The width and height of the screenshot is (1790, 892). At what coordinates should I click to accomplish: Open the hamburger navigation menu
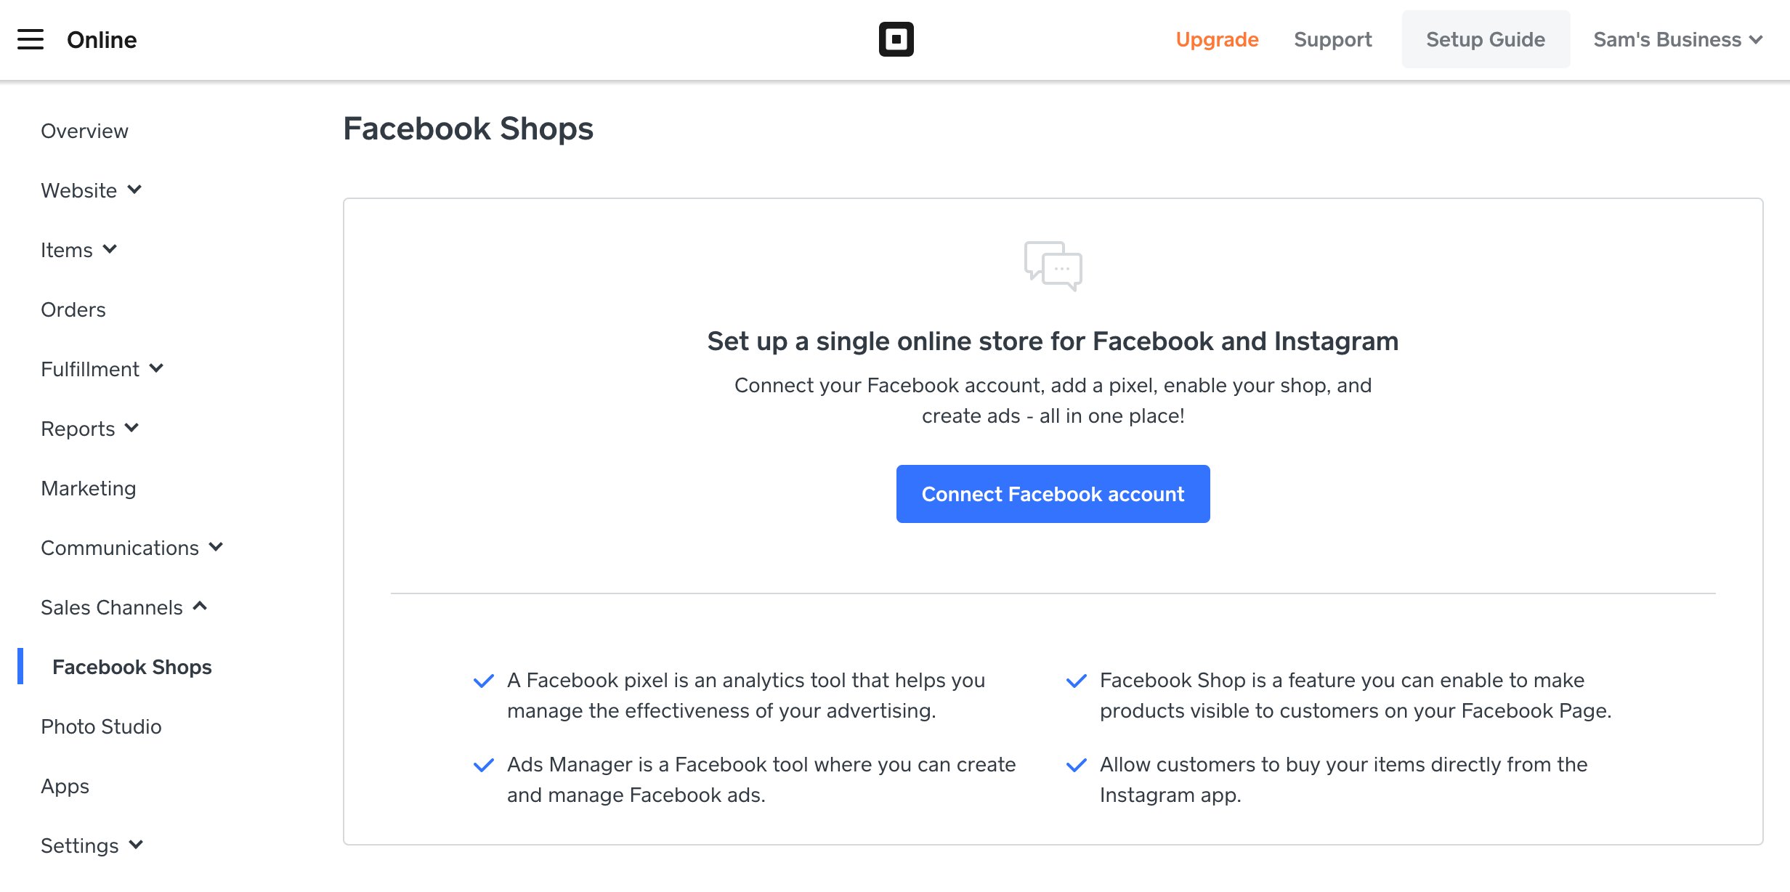pyautogui.click(x=31, y=39)
